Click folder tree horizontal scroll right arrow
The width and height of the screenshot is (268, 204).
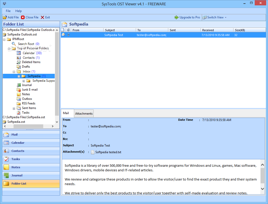pyautogui.click(x=53, y=126)
